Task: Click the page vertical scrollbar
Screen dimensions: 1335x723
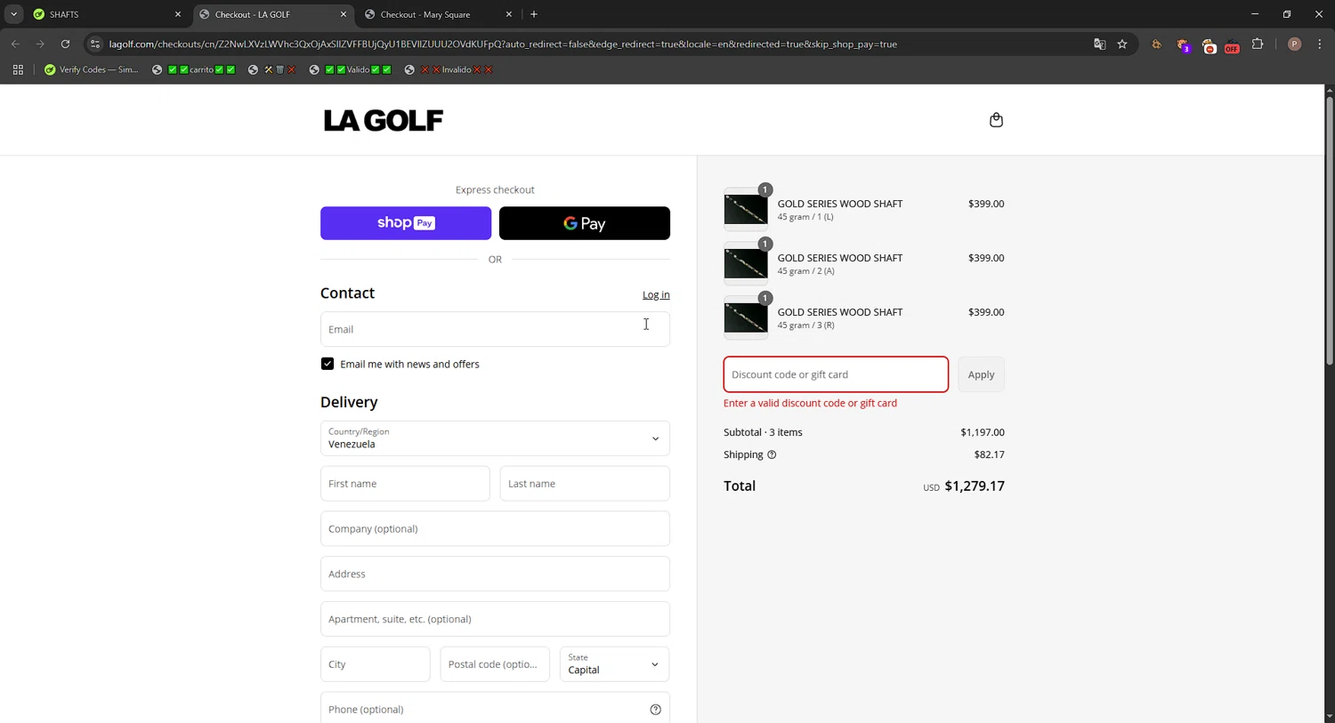Action: click(x=1330, y=231)
